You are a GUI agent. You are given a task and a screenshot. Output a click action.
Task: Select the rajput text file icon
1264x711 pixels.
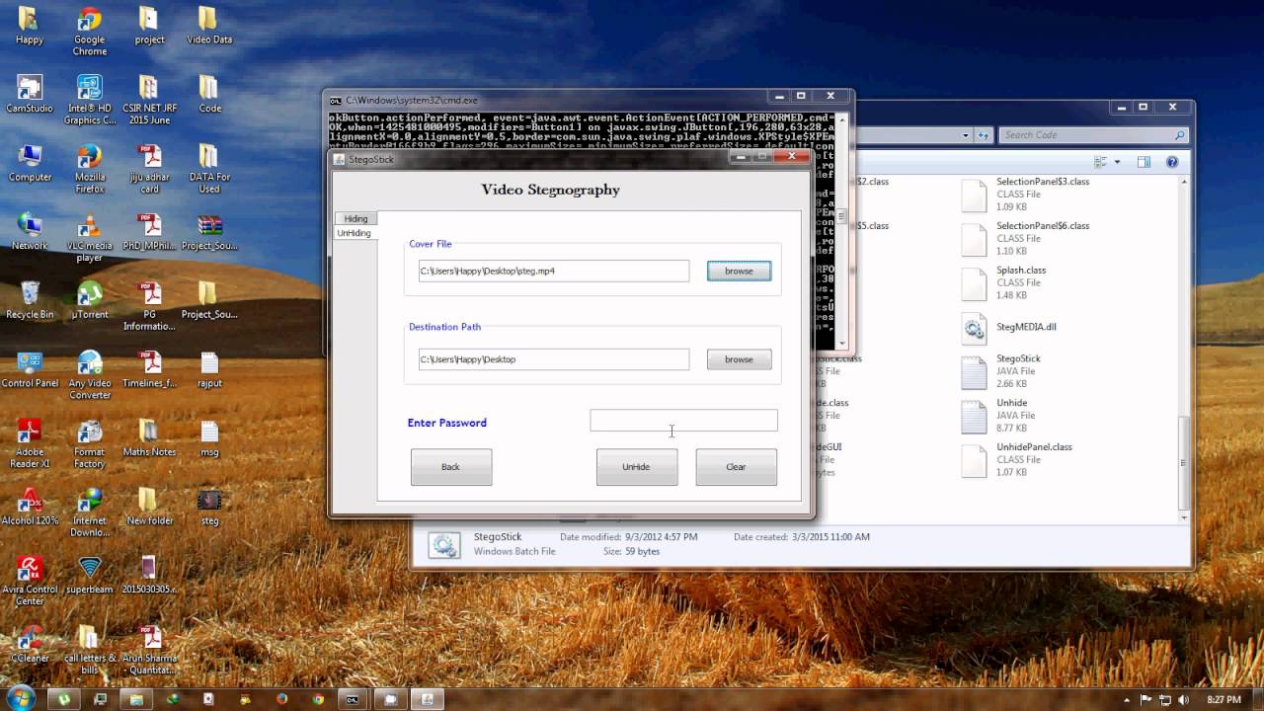click(x=209, y=368)
